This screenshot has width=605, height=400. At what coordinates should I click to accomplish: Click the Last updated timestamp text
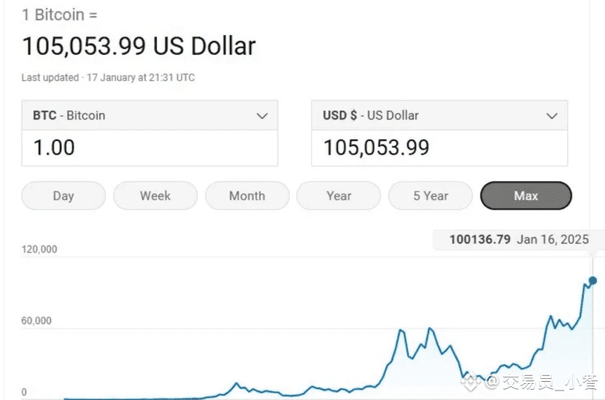(x=108, y=77)
